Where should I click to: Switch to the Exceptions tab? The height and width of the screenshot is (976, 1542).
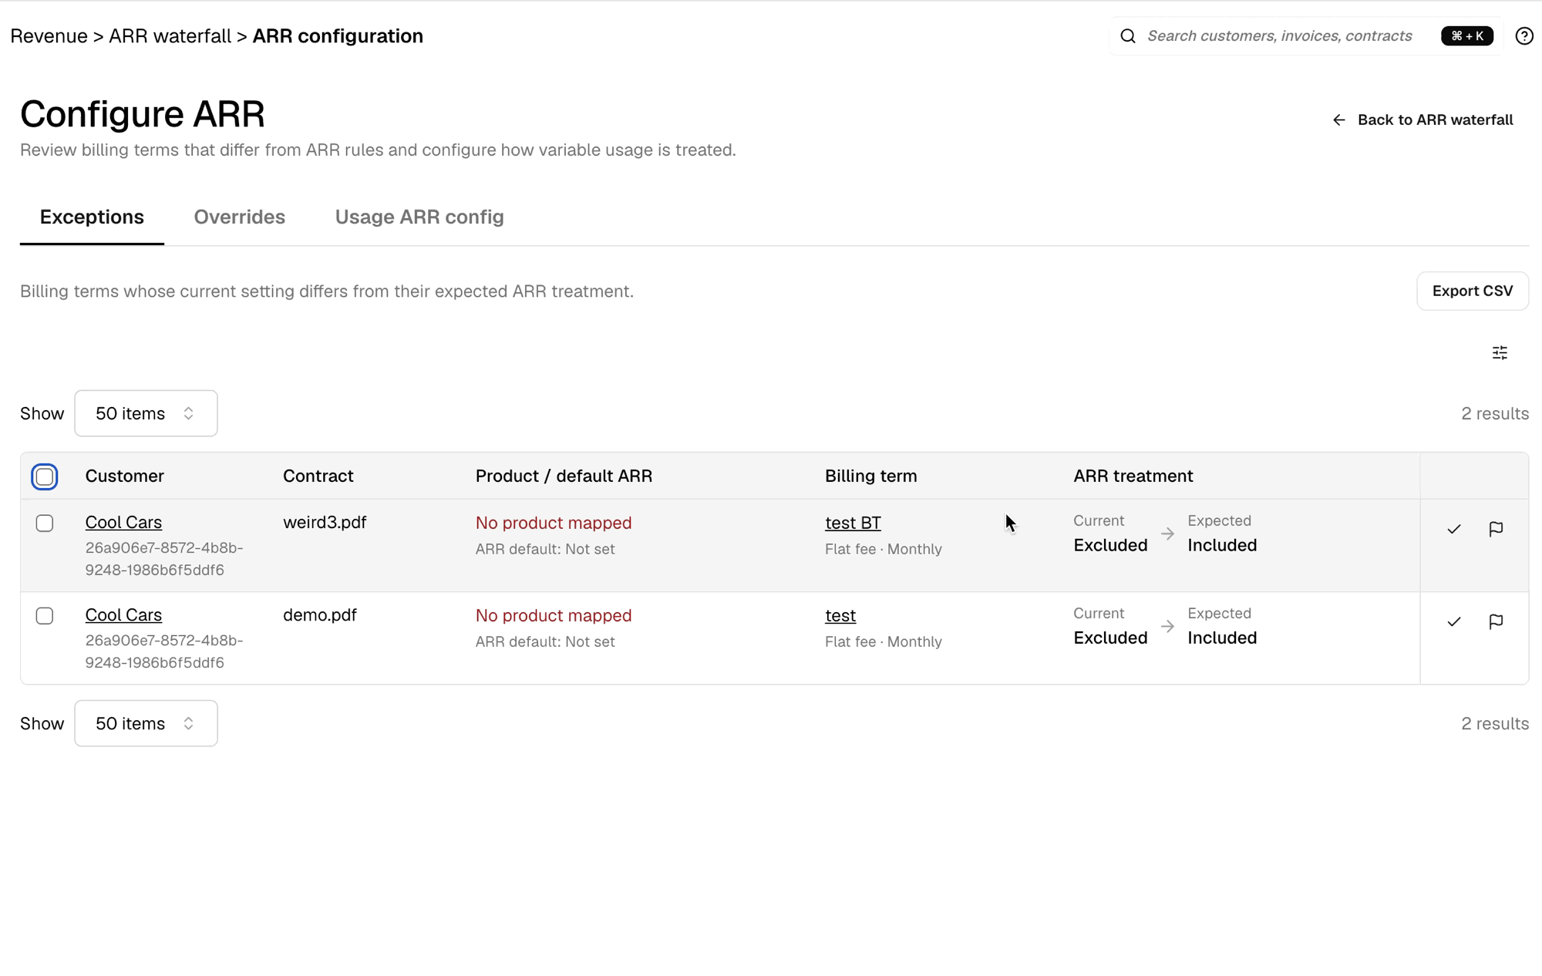92,217
